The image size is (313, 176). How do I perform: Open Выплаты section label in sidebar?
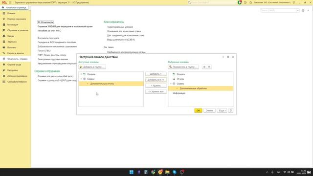click(12, 47)
